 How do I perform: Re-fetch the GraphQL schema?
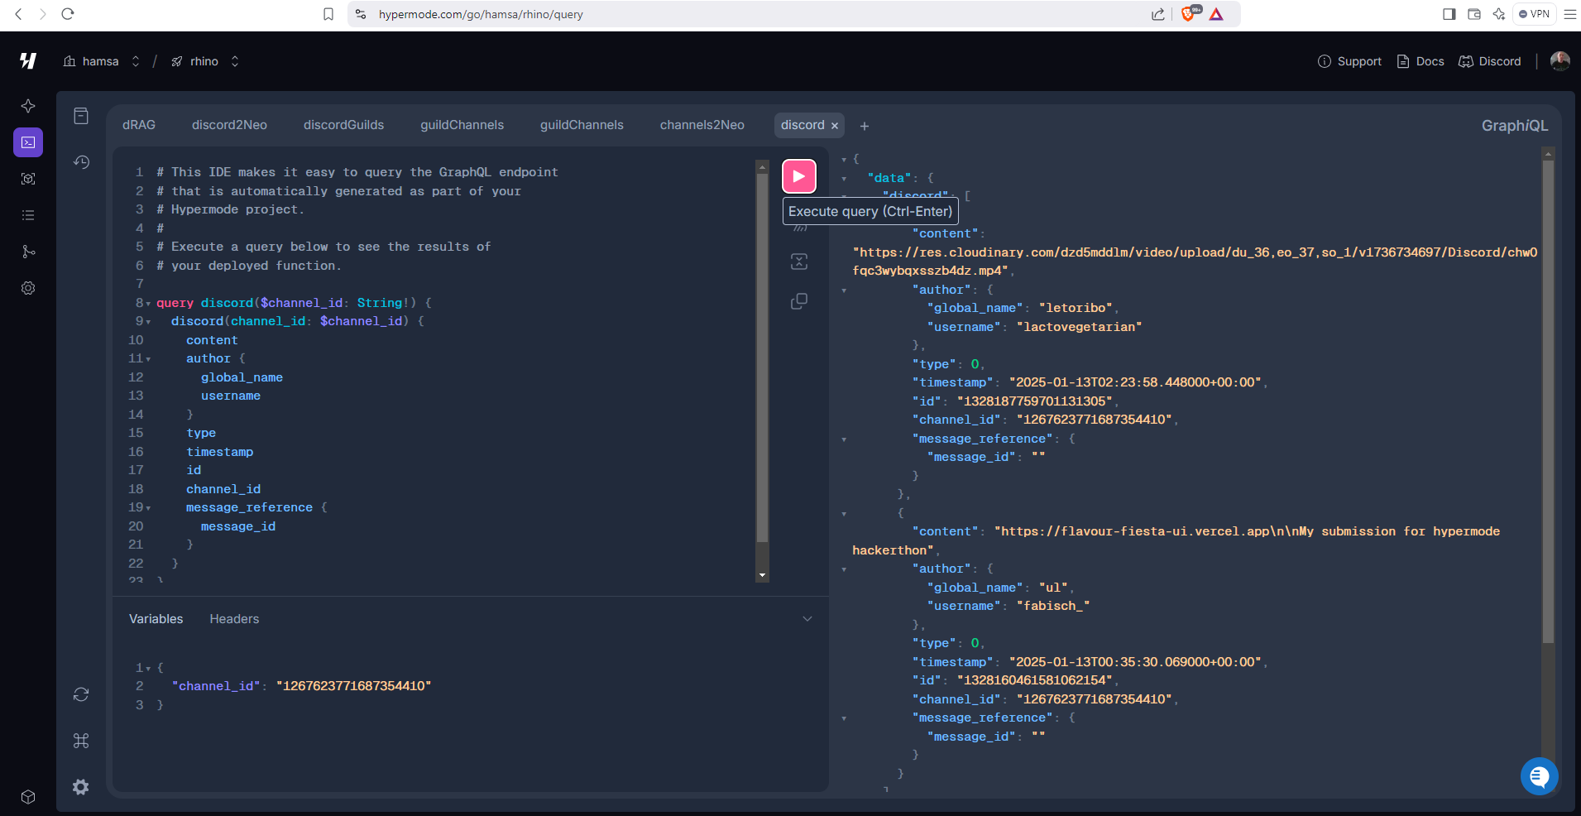81,694
